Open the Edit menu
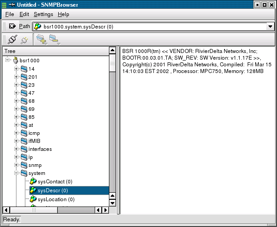Viewport: 277px width, 227px height. pyautogui.click(x=24, y=14)
